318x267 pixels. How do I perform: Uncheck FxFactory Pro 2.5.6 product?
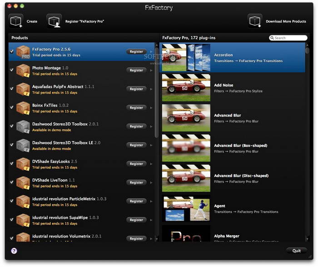pyautogui.click(x=12, y=51)
